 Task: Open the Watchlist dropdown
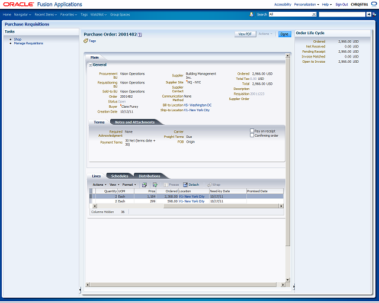click(98, 14)
